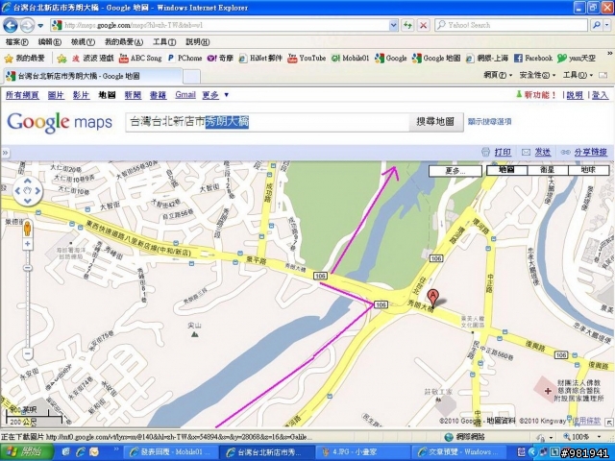The image size is (615, 461).
Task: Expand the 工具(O) command bar menu
Action: coord(578,75)
